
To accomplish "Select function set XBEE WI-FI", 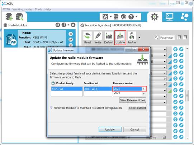I will tap(98, 89).
